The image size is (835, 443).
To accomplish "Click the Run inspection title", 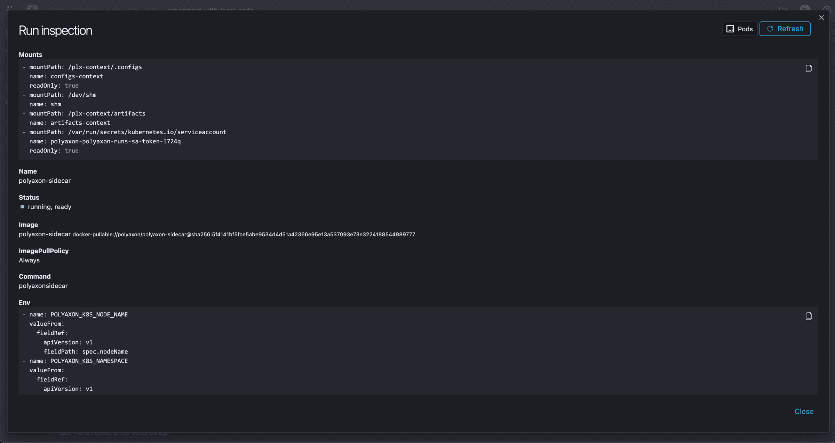I will tap(55, 31).
